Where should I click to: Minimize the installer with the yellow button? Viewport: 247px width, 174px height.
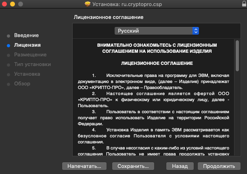(x=13, y=4)
